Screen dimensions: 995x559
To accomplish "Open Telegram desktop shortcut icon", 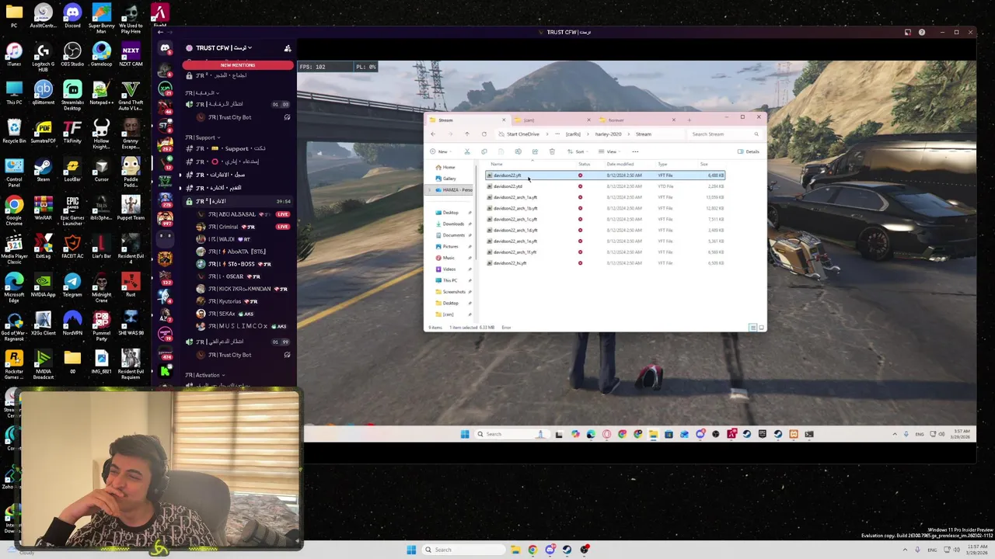I will coord(72,284).
